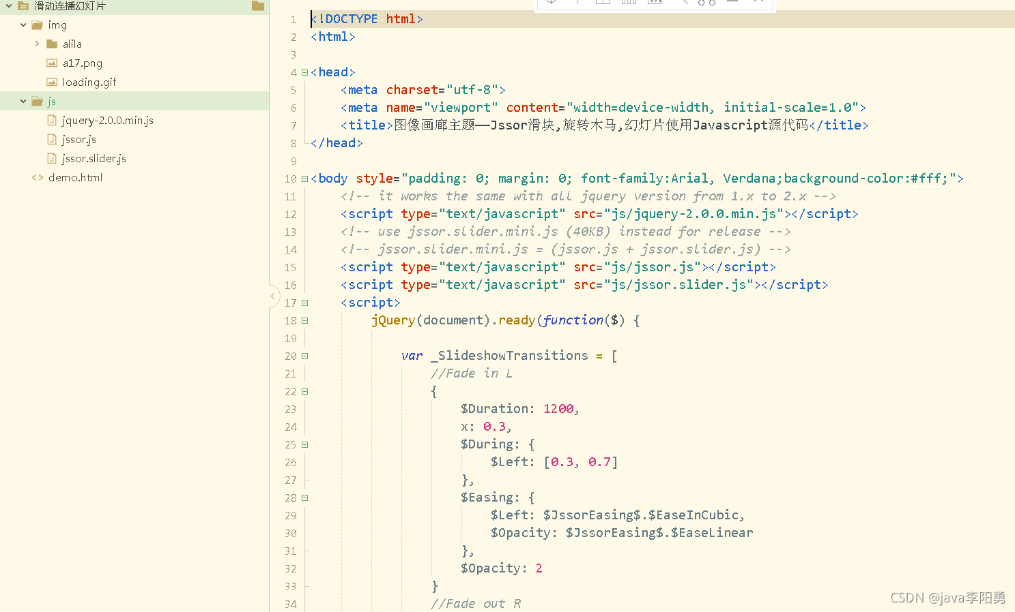1015x612 pixels.
Task: Fold the head tag at line 4
Action: click(x=304, y=72)
